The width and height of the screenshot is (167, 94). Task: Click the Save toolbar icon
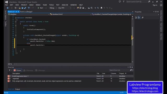pos(22,8)
